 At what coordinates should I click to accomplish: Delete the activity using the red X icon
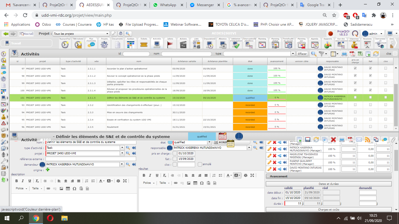tap(333, 139)
